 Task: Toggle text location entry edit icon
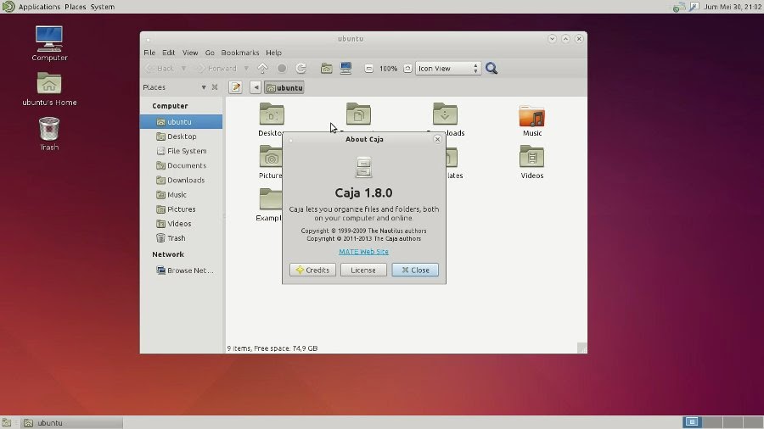click(x=236, y=87)
